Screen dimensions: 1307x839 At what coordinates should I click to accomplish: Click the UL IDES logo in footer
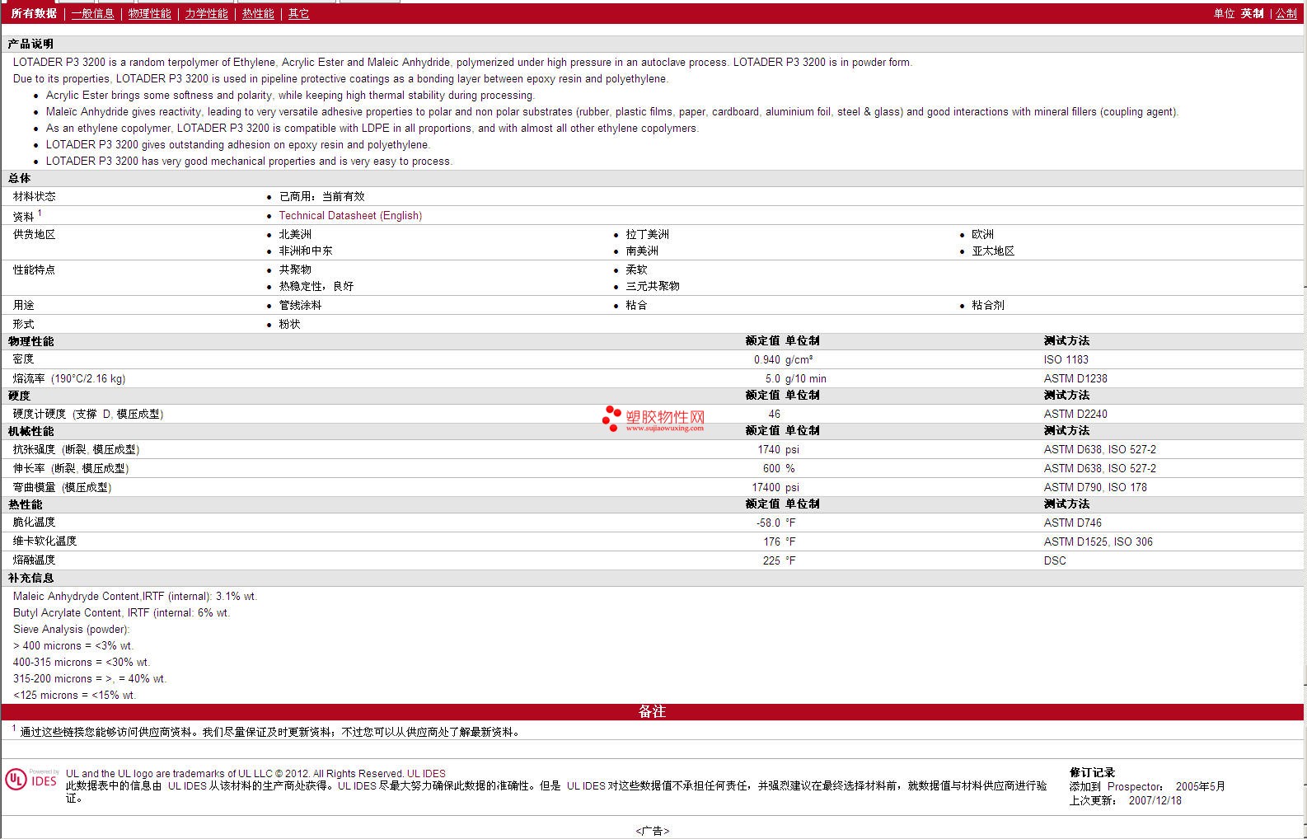(31, 780)
